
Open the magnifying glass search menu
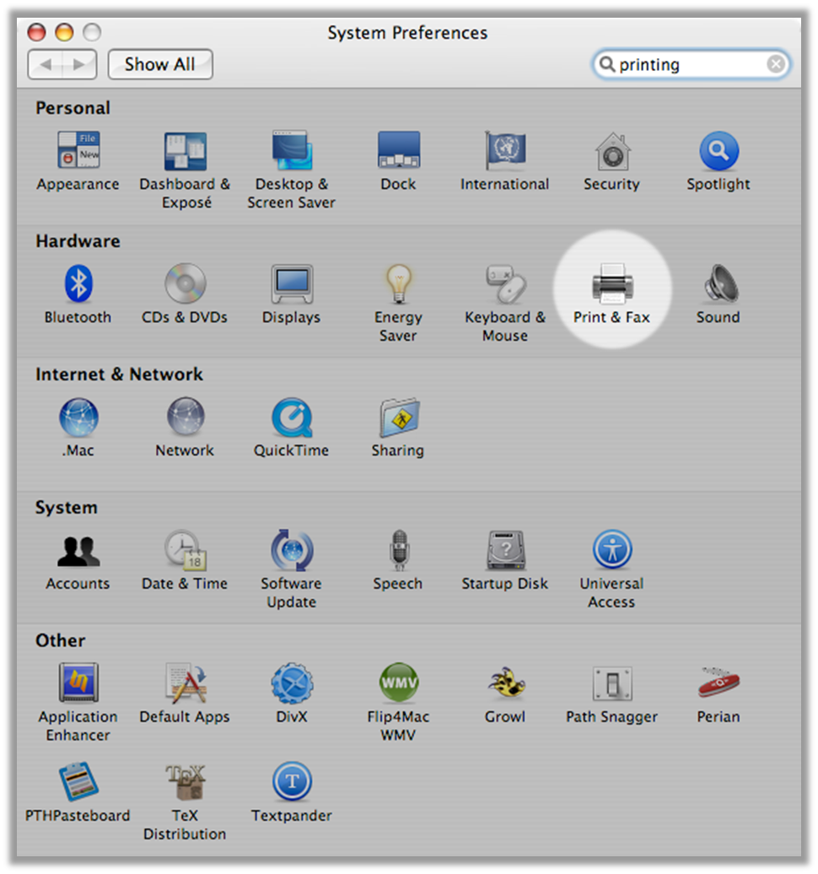pyautogui.click(x=606, y=64)
